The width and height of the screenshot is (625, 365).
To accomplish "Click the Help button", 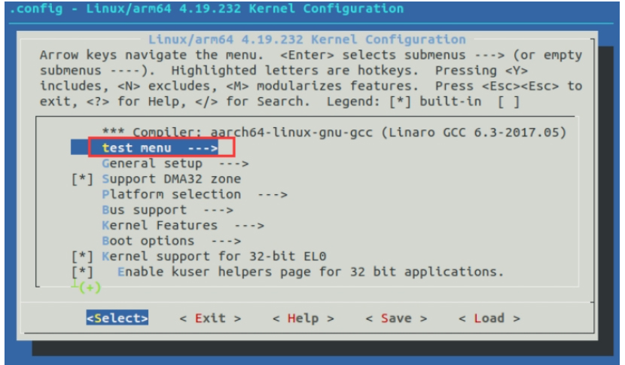I will tap(303, 318).
